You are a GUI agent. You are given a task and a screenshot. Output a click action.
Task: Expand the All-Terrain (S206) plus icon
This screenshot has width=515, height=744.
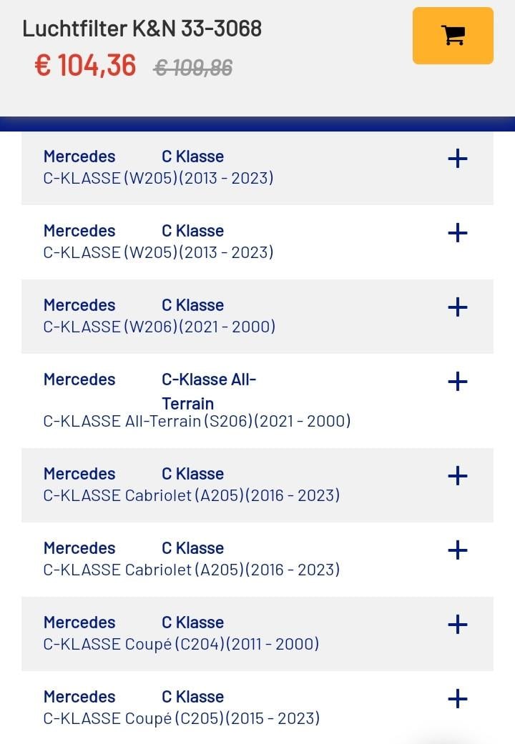[457, 382]
